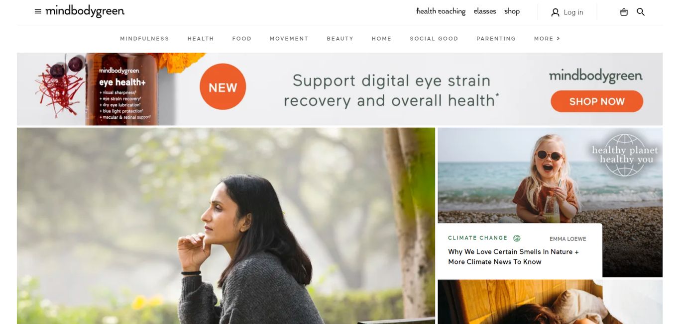Open the health coaching link

pos(441,11)
